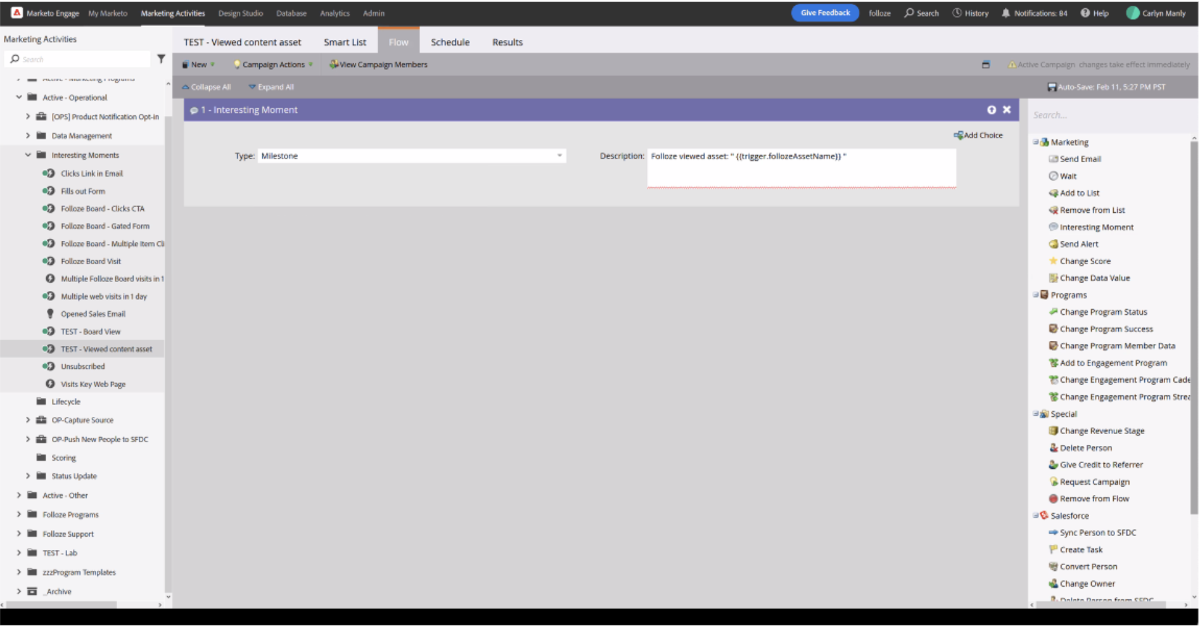
Task: Switch to the Smart List tab
Action: (345, 42)
